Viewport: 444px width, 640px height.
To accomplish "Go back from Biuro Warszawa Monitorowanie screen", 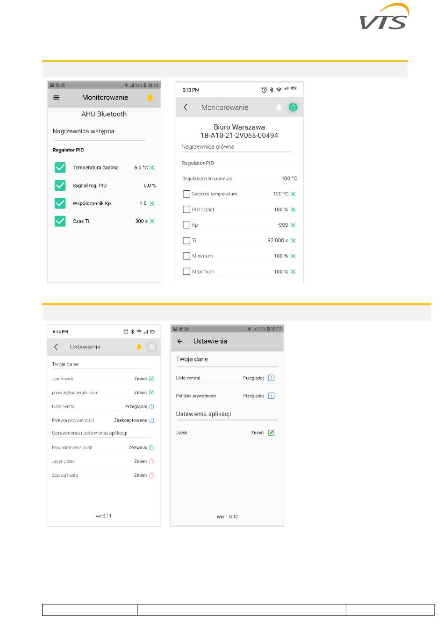I will (x=186, y=108).
